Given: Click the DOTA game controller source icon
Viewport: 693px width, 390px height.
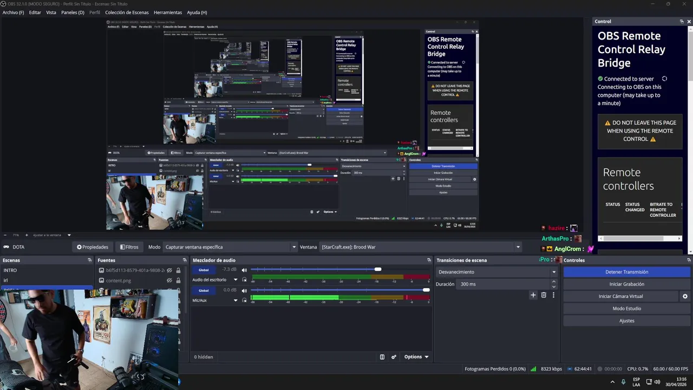Looking at the screenshot, I should pyautogui.click(x=6, y=247).
